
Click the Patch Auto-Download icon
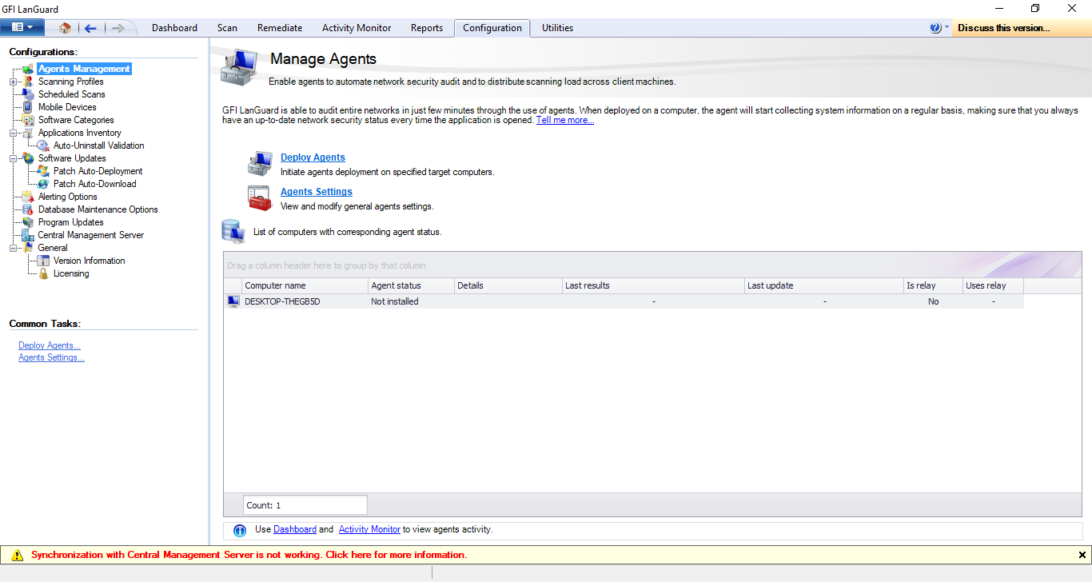pos(43,184)
